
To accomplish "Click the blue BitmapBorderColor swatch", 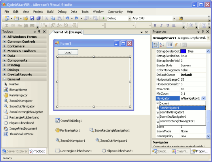I will pyautogui.click(x=183, y=51).
